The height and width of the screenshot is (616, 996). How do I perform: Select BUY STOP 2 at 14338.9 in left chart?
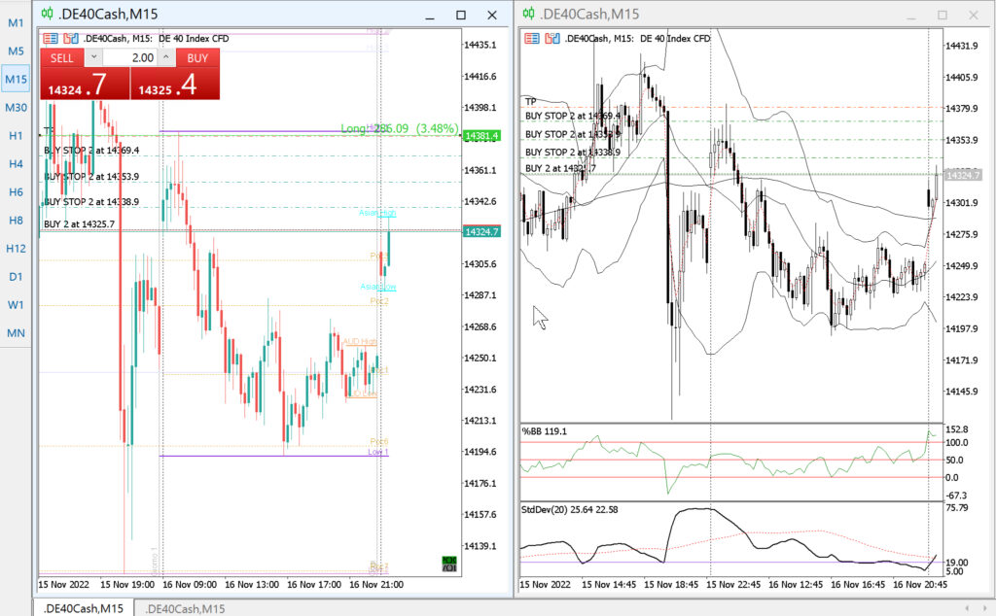tap(91, 202)
